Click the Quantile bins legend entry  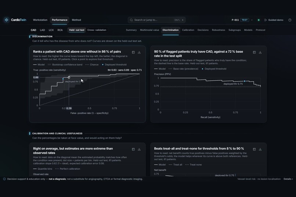43,169
